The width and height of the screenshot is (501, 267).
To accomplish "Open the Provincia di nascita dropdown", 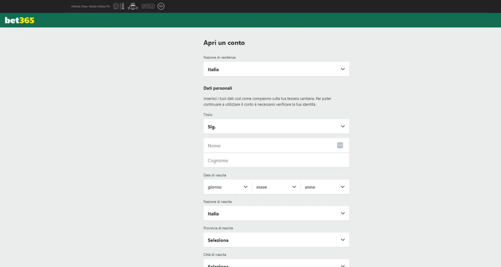I will (276, 240).
